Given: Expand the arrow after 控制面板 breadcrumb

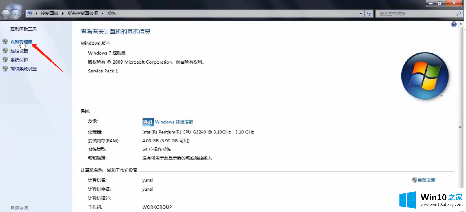Looking at the screenshot, I should point(63,13).
